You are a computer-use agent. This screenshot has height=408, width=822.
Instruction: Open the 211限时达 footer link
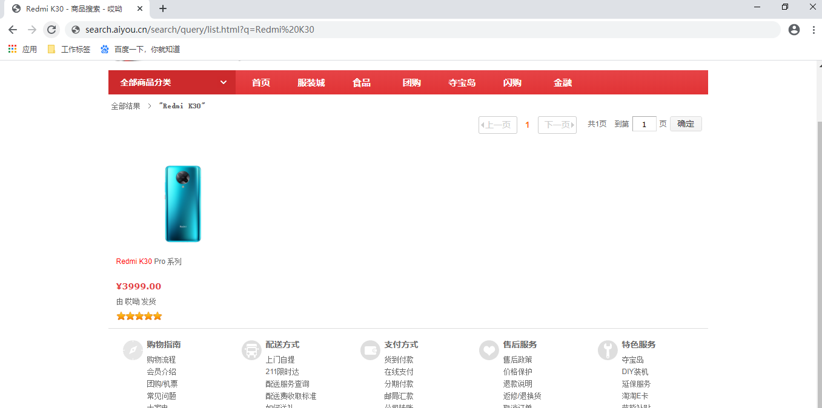coord(282,372)
